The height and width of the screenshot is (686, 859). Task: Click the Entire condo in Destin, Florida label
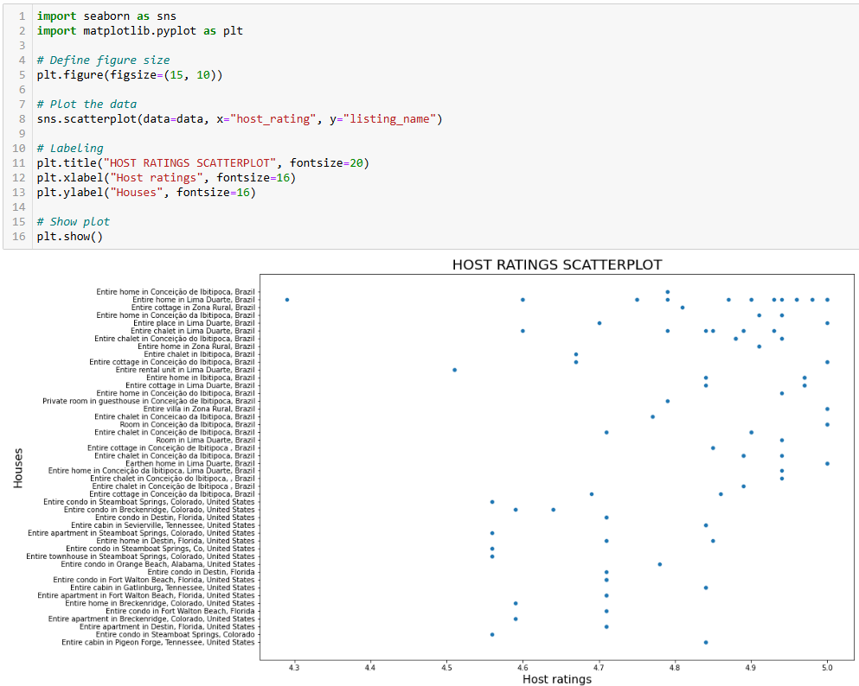202,572
